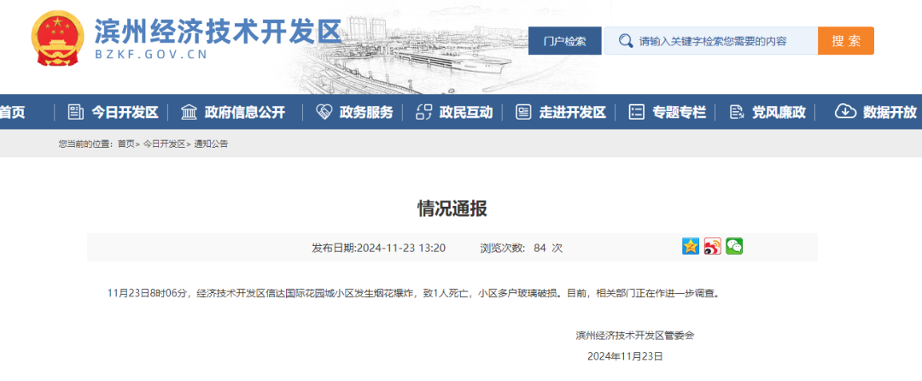Click the 今日开发区 newspaper icon
The image size is (922, 381).
(76, 112)
